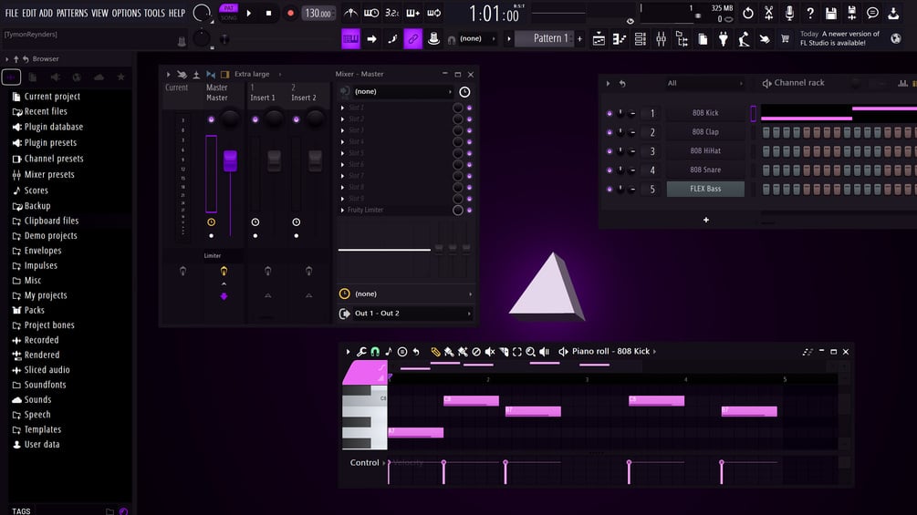Open the VIEW menu
This screenshot has height=515, width=917.
(99, 13)
